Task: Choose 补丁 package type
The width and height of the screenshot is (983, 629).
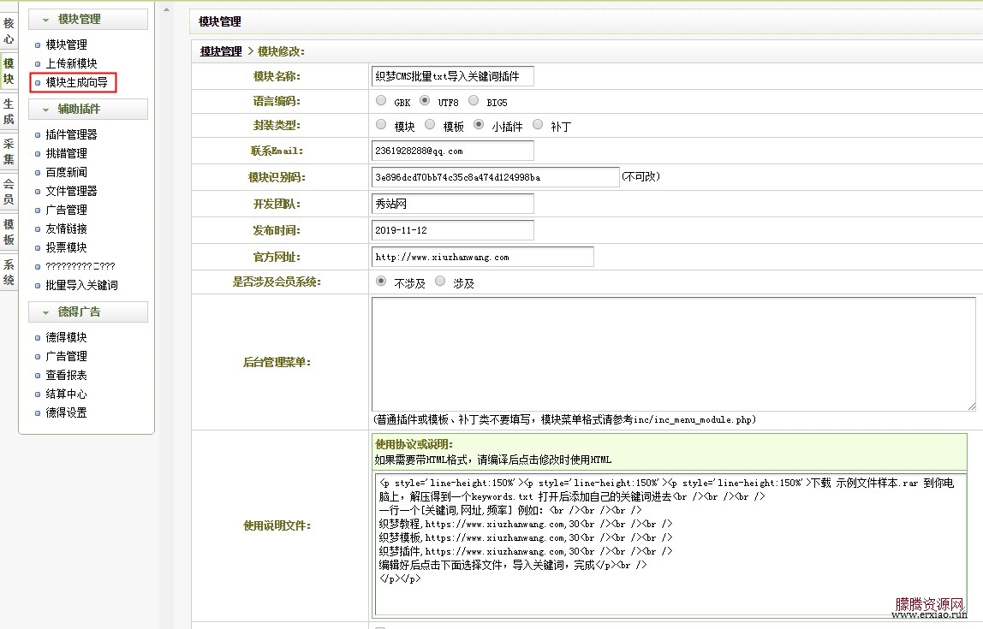Action: [x=538, y=125]
